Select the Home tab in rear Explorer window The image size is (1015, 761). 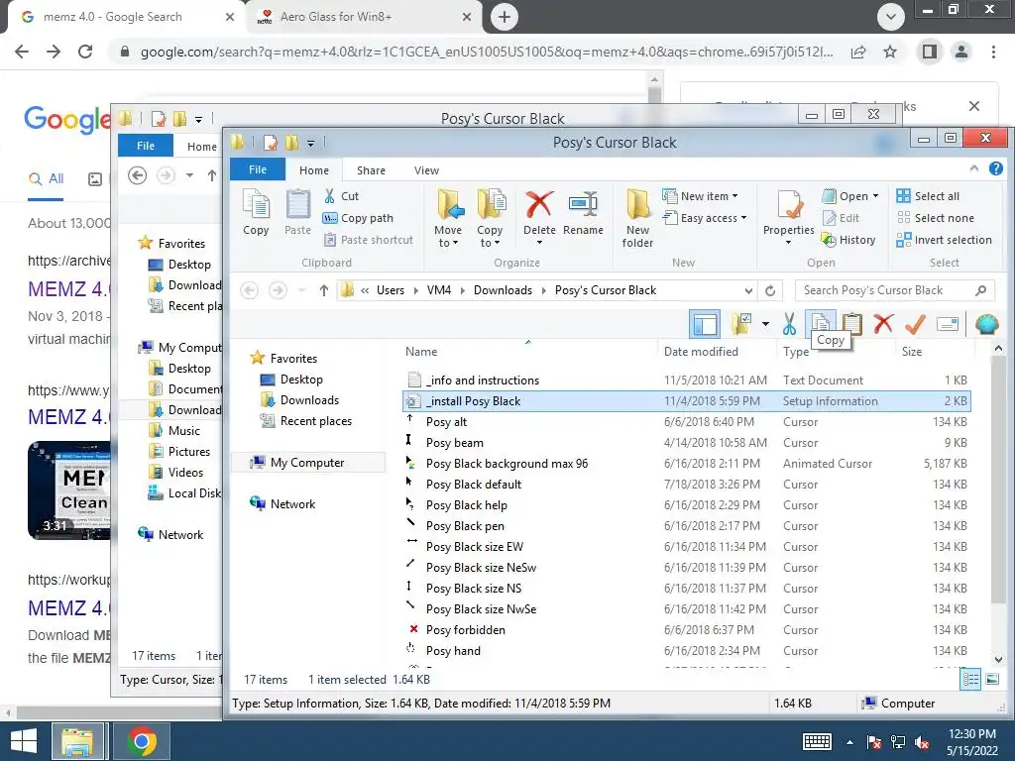pos(202,147)
